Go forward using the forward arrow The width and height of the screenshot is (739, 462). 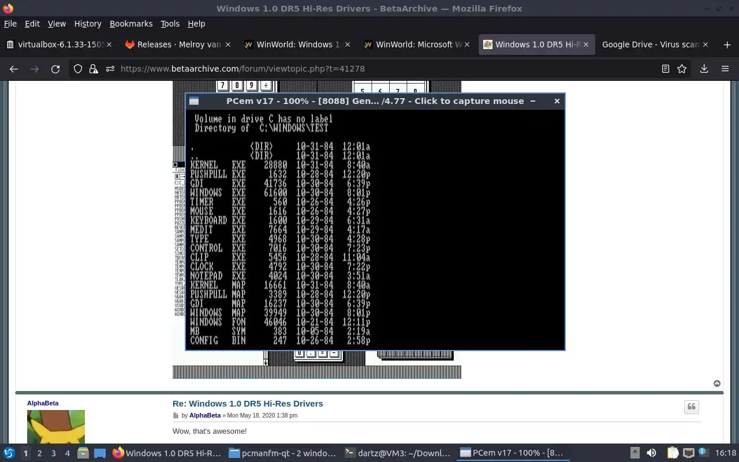tap(35, 69)
